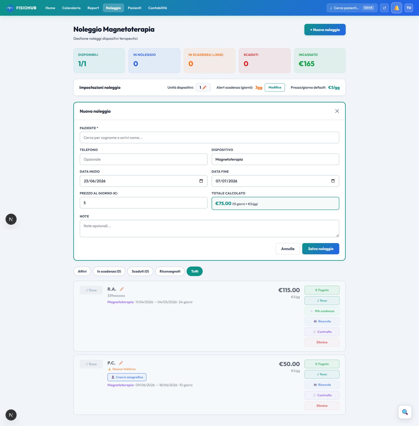Open the Pazienti section

coord(135,8)
